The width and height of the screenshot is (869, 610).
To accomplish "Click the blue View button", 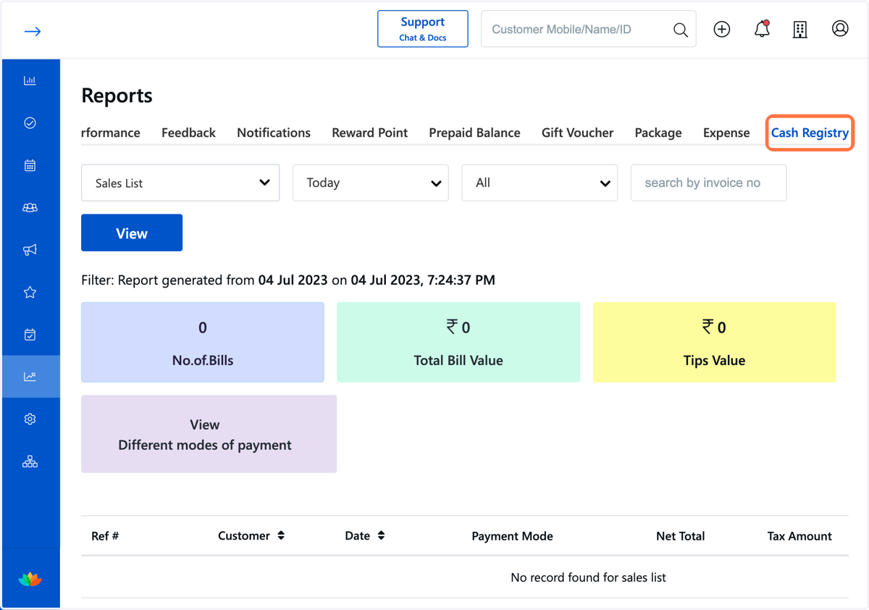I will coord(132,233).
